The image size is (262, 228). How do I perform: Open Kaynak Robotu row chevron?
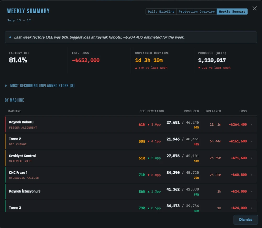[251, 125]
